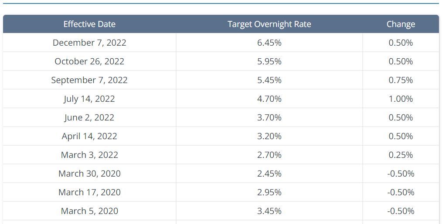Screen dimensions: 442x224
Task: Click the 4.70% target rate cell
Action: [269, 99]
